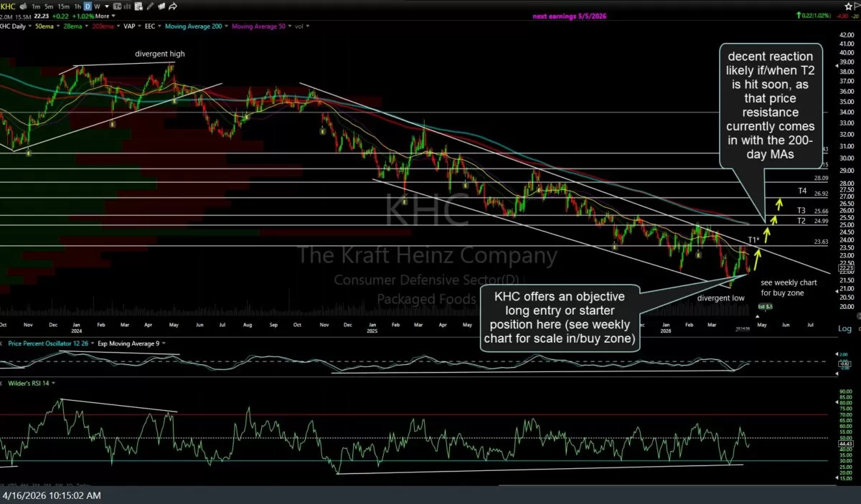Open the More dropdown beside price change
The height and width of the screenshot is (504, 861).
(x=104, y=16)
